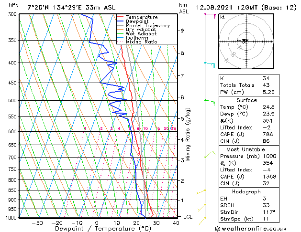Click the 'hPa' axis unit label
301x232 pixels.
[x=13, y=5]
